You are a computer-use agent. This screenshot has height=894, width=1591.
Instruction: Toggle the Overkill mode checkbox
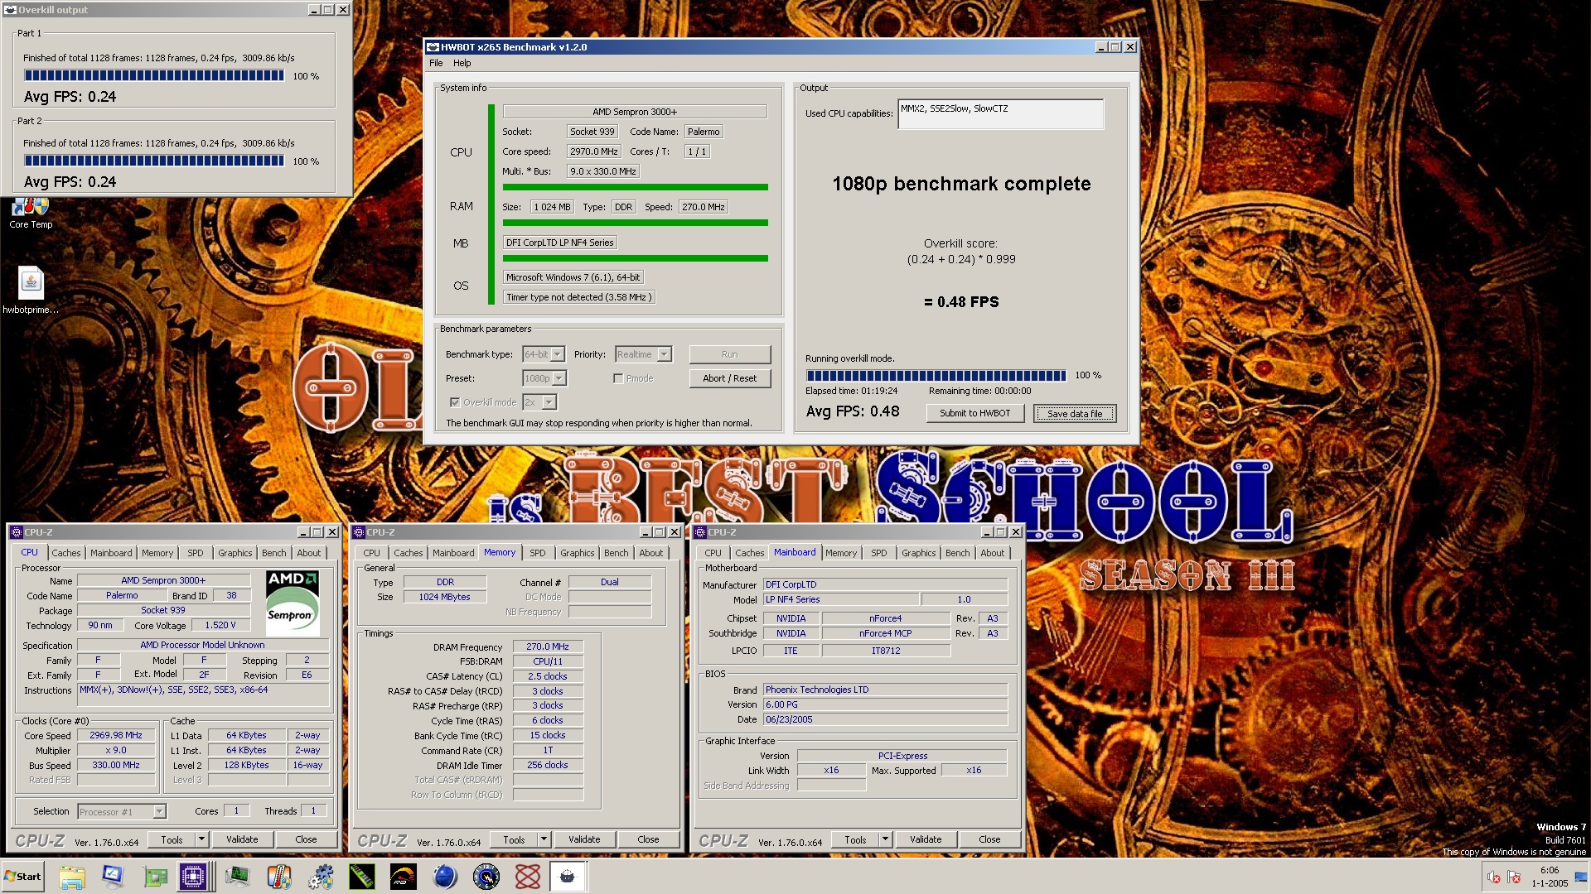(455, 402)
